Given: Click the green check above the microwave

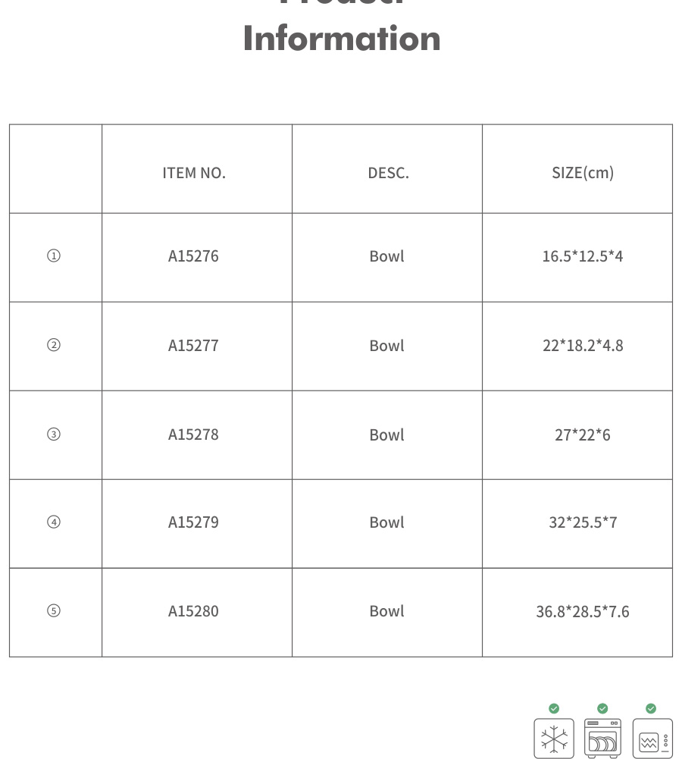Looking at the screenshot, I should [651, 708].
